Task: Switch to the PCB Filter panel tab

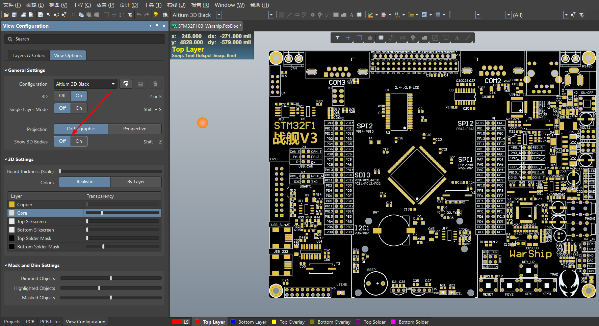Action: point(50,322)
